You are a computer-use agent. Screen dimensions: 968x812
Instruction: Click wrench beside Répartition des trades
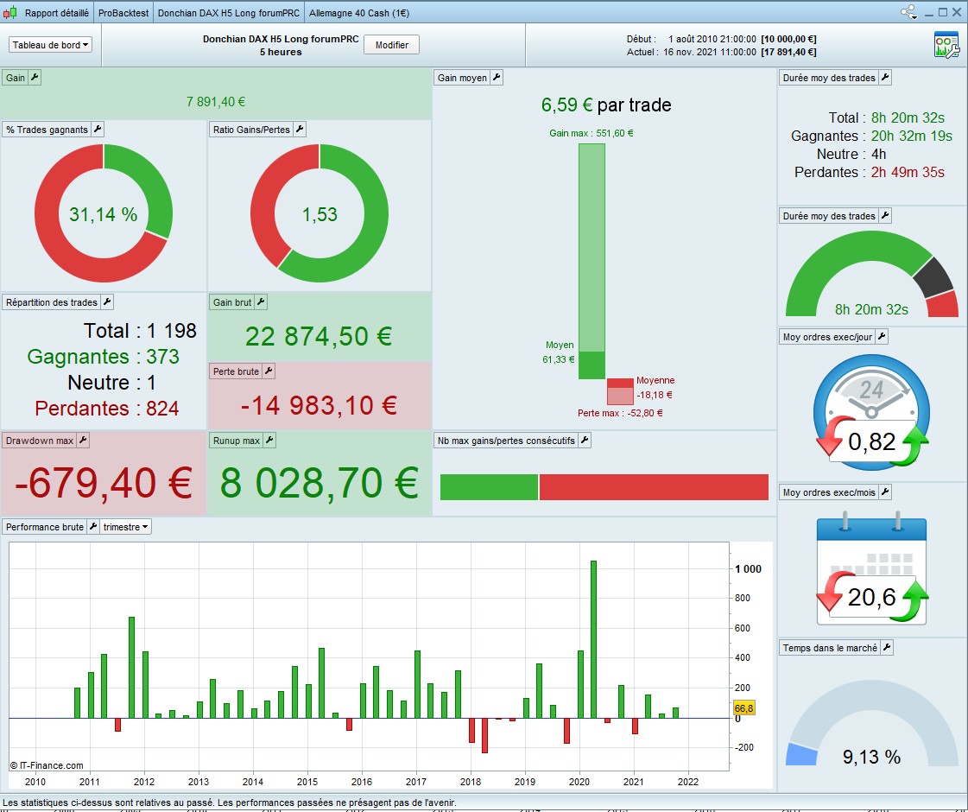[x=107, y=302]
